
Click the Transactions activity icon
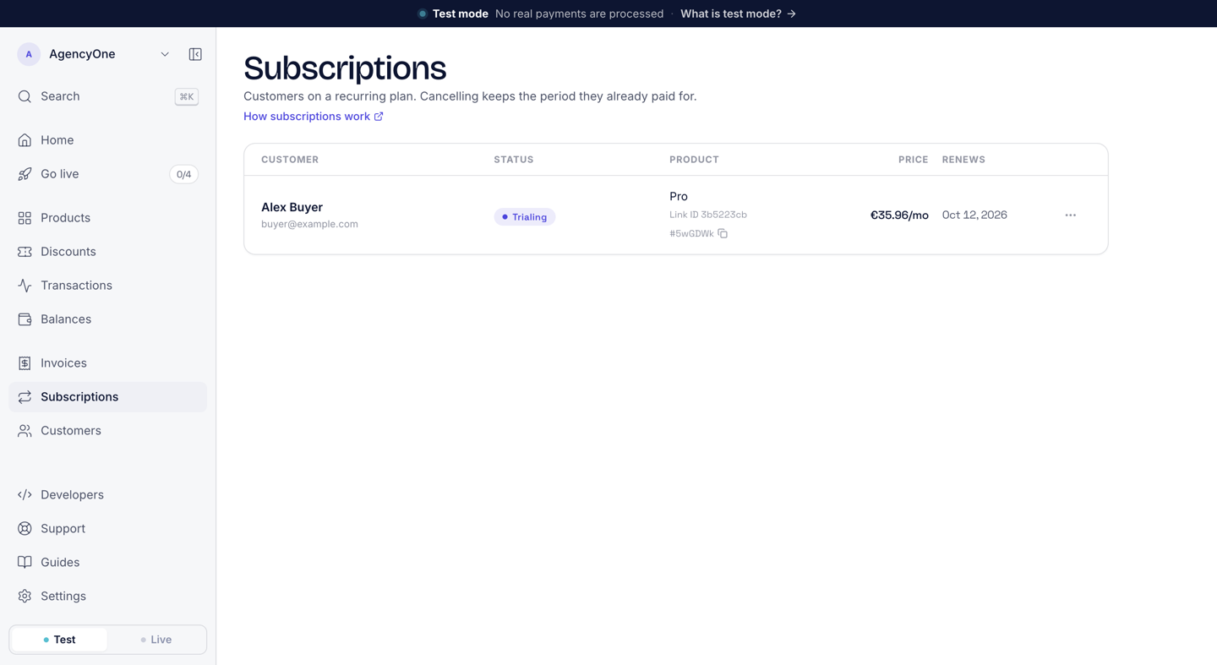tap(25, 286)
